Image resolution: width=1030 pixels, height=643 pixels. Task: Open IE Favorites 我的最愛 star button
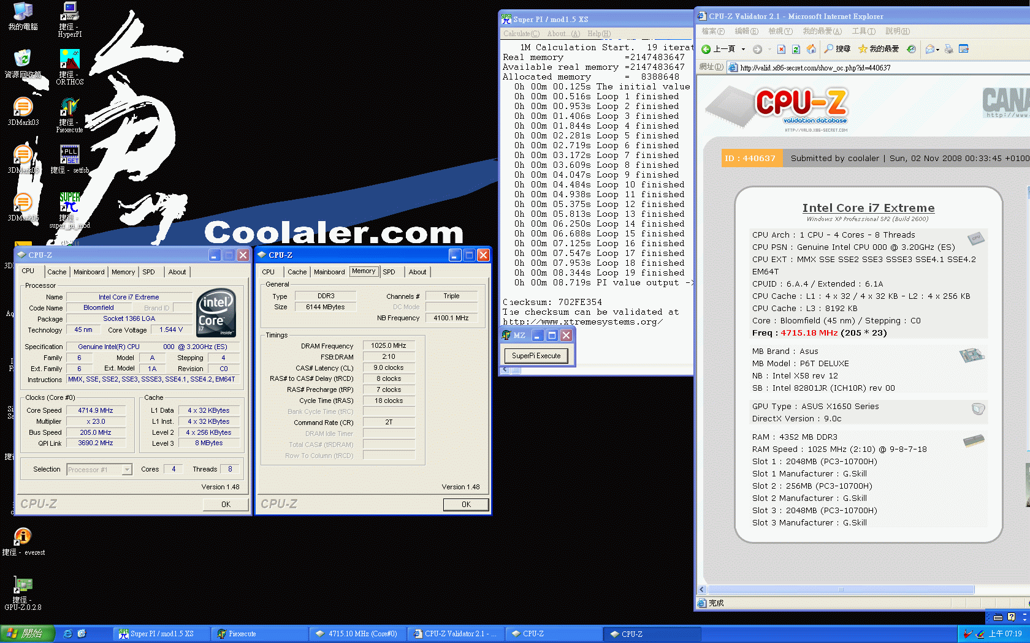click(x=879, y=49)
